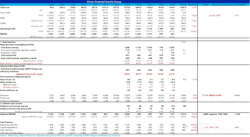Click the red 'positive GPM' guidance cell
The width and height of the screenshot is (250, 137).
point(217,15)
